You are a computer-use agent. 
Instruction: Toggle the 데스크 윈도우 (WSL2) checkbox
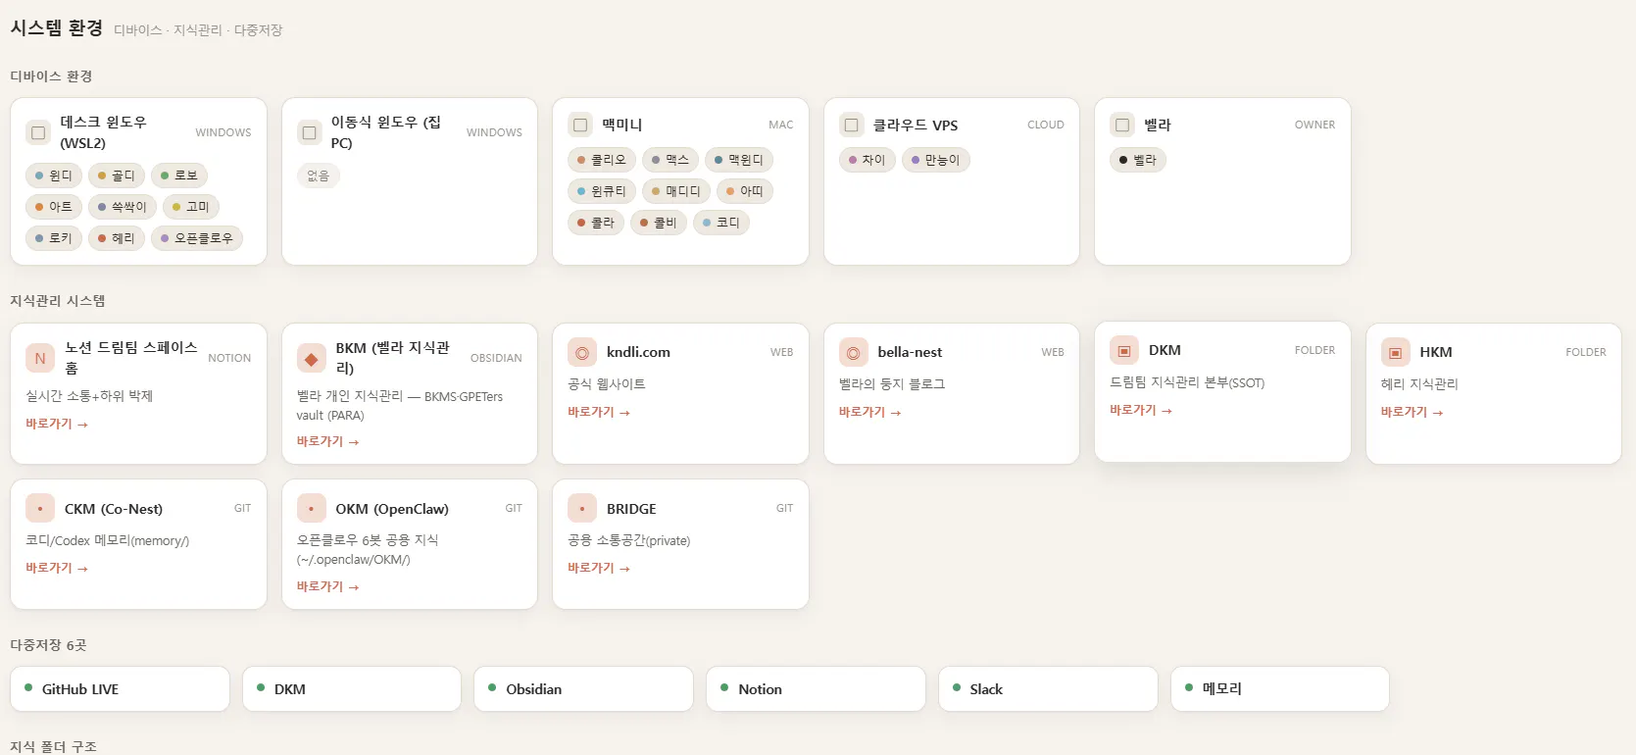tap(38, 132)
